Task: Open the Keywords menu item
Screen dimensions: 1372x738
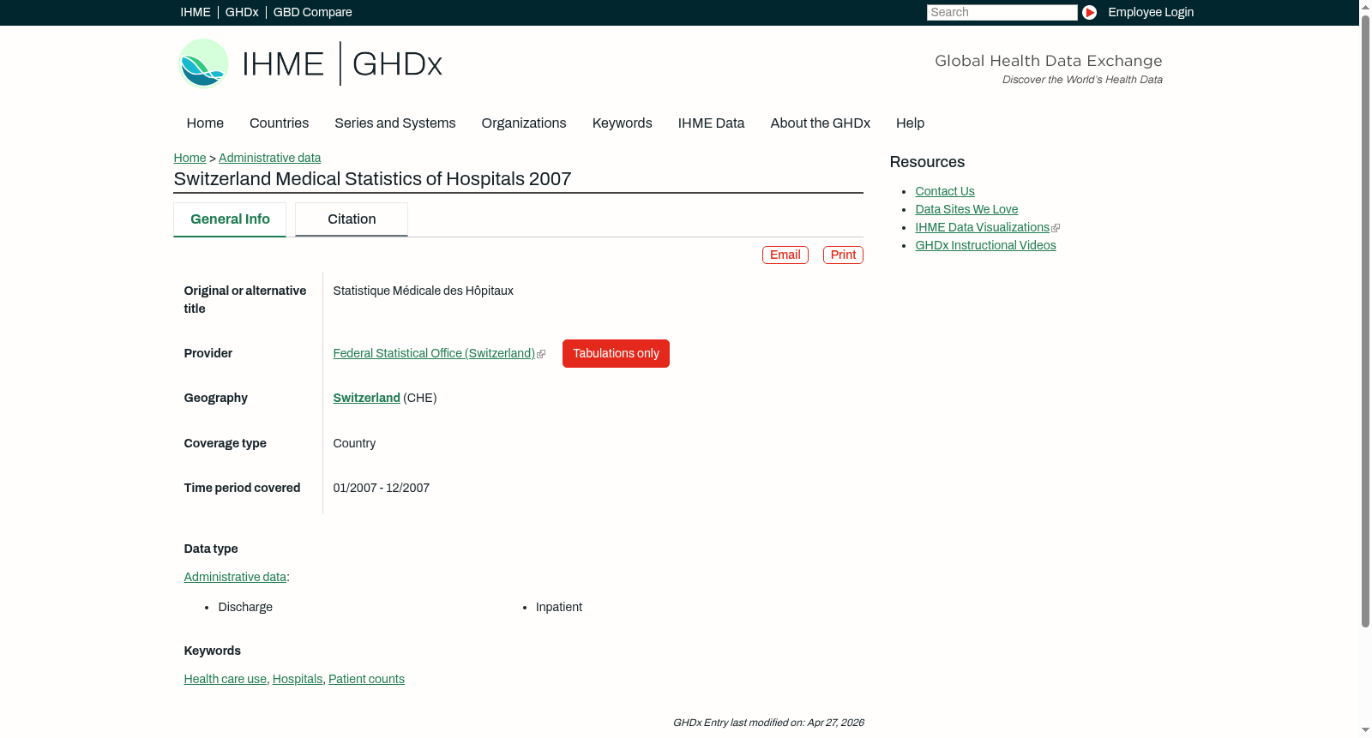Action: (623, 123)
